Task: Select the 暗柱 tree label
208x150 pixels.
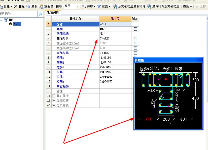Action: pyautogui.click(x=12, y=20)
